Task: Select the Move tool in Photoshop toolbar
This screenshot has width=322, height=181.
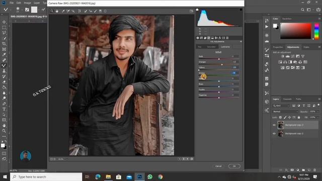Action: tap(4, 22)
